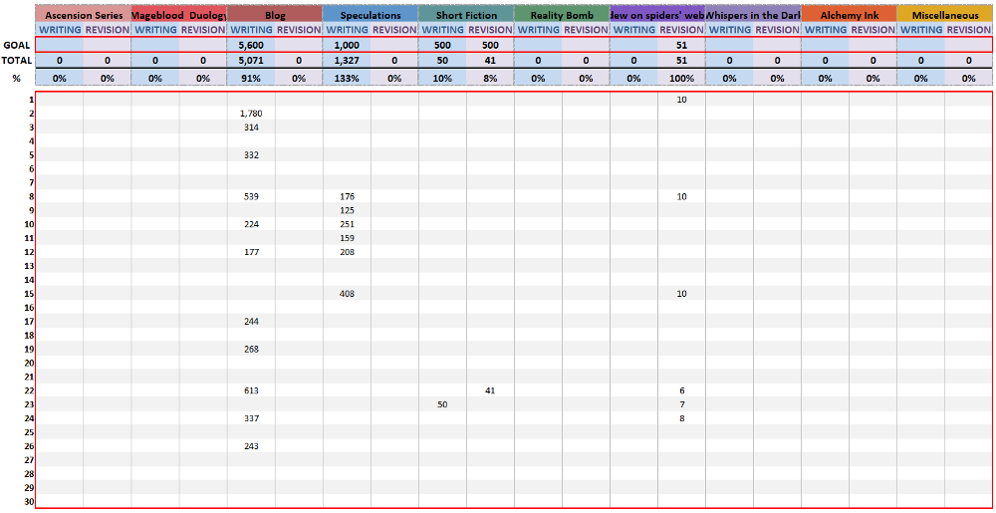Select row number 15 label
This screenshot has width=996, height=513.
(x=30, y=294)
